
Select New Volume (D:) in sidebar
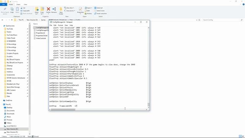coord(12,129)
